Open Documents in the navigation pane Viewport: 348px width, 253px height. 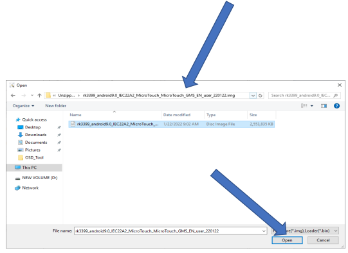pos(36,143)
